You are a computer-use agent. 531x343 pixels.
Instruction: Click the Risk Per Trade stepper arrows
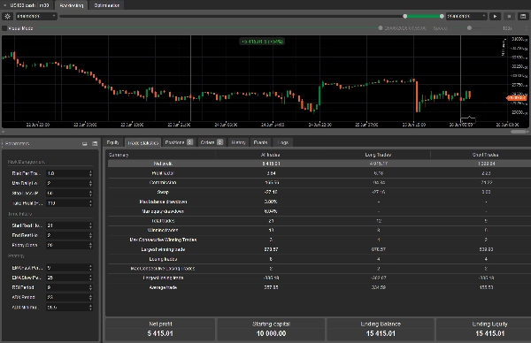coord(90,173)
